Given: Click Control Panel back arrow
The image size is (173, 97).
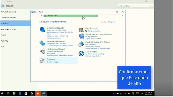Looking at the screenshot, I should click(33, 16).
